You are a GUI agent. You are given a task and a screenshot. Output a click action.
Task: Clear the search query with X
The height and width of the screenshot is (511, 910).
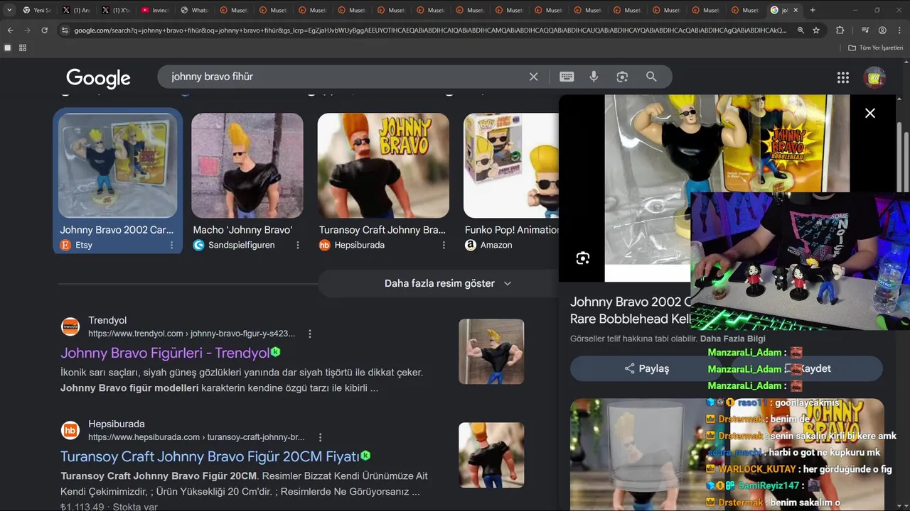(533, 77)
